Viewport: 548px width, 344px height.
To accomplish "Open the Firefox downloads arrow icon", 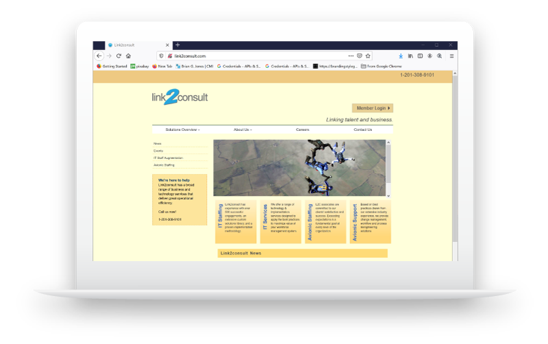I will pos(401,56).
